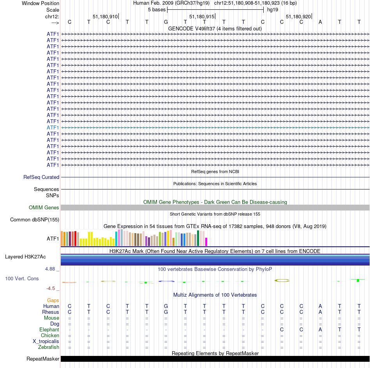Click the 51,180,910 ruler position
The height and width of the screenshot is (368, 370).
(105, 16)
